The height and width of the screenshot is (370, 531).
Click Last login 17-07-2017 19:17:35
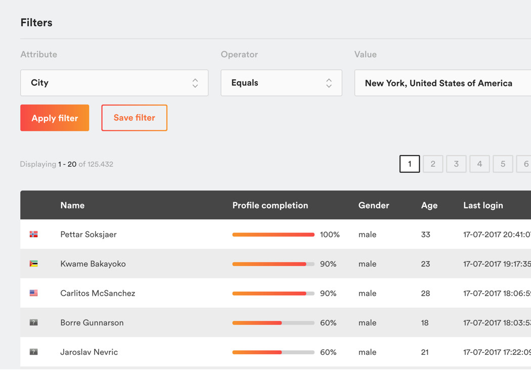(497, 264)
